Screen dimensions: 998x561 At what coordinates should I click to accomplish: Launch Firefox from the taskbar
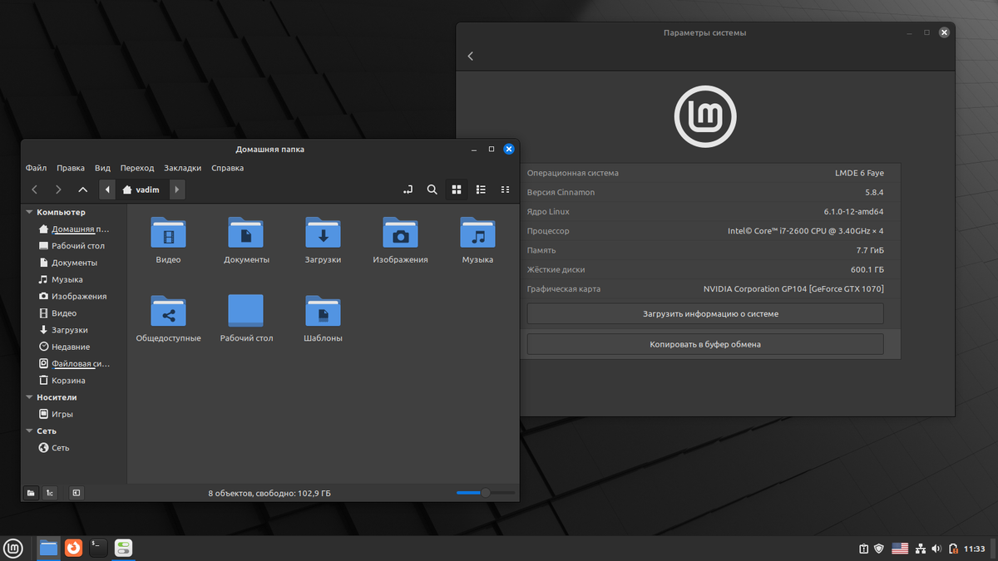[74, 548]
